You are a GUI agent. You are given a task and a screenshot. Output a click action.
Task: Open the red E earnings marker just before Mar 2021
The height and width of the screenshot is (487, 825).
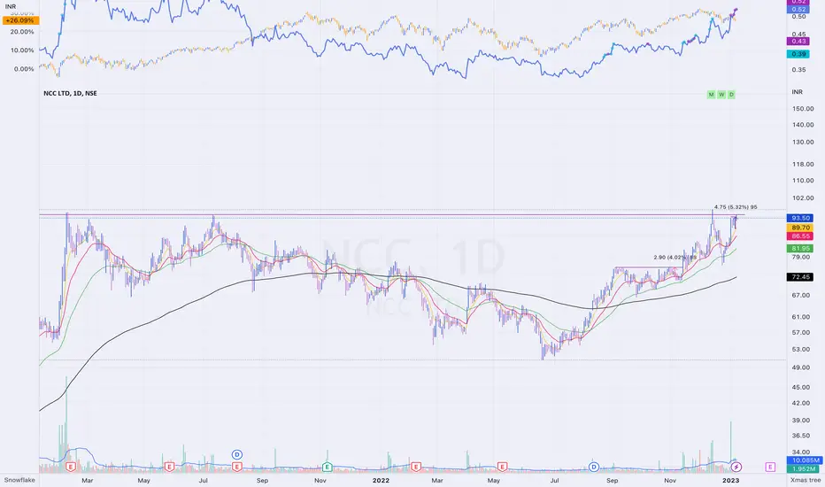pyautogui.click(x=71, y=467)
